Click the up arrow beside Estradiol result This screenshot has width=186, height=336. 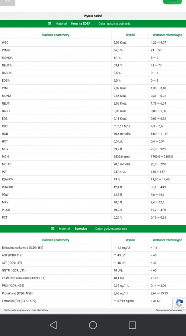(115, 301)
